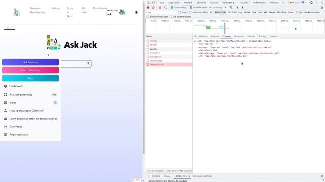Screen dimensions: 325x182
Task: Enable the 3rd-party requests checkbox
Action: (x=171, y=17)
